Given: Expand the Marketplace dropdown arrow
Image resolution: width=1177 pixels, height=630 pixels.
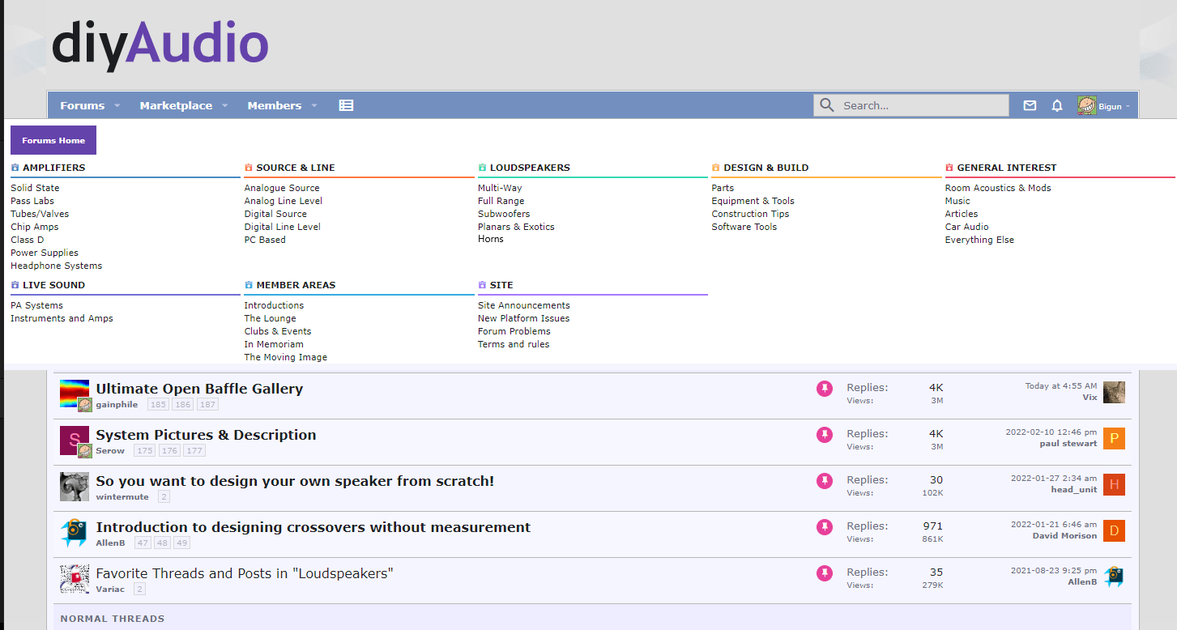Looking at the screenshot, I should click(x=224, y=106).
